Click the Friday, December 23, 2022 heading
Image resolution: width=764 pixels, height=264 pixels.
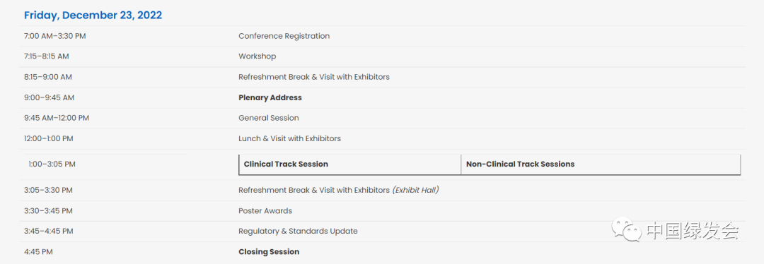93,15
